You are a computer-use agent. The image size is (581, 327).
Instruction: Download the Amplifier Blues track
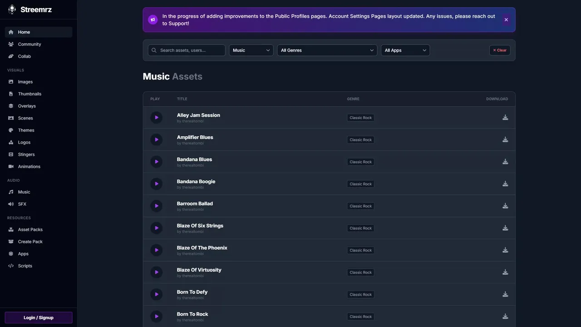tap(505, 139)
